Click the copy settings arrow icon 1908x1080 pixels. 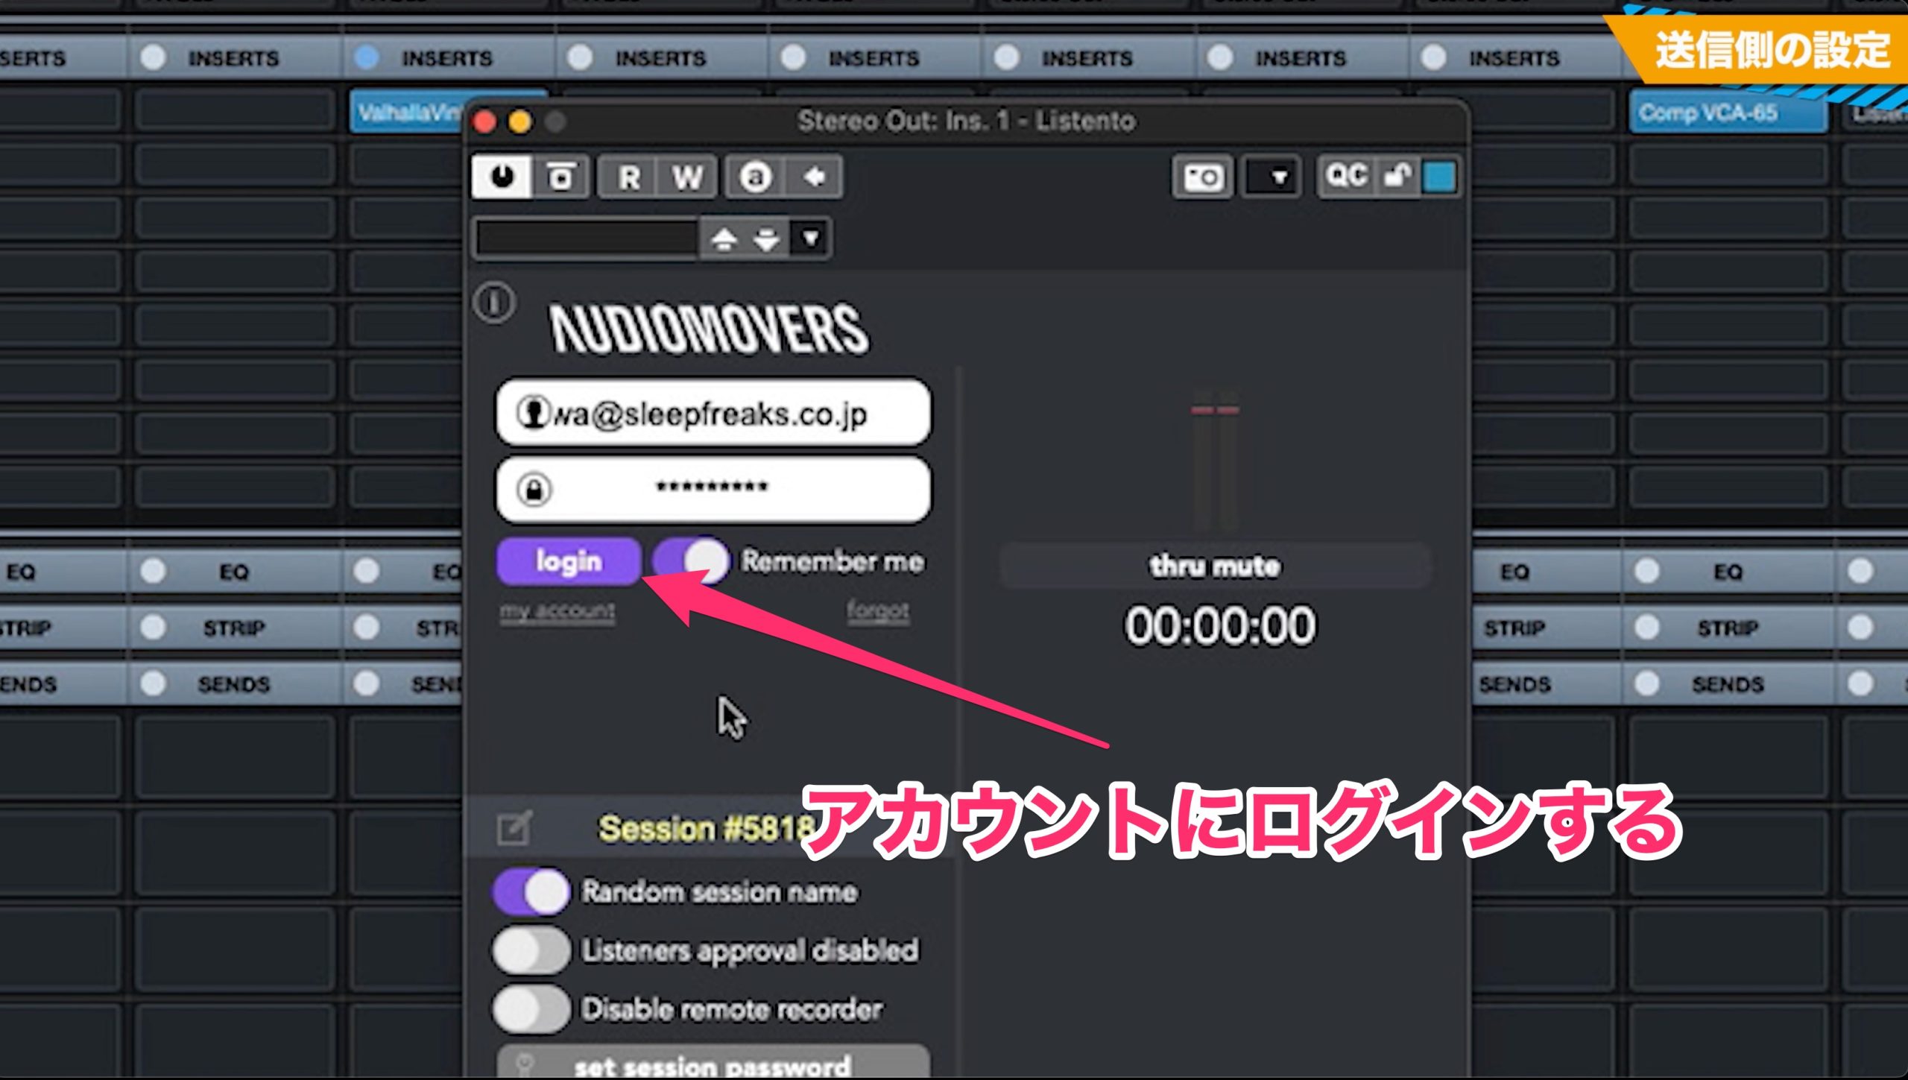[x=814, y=177]
